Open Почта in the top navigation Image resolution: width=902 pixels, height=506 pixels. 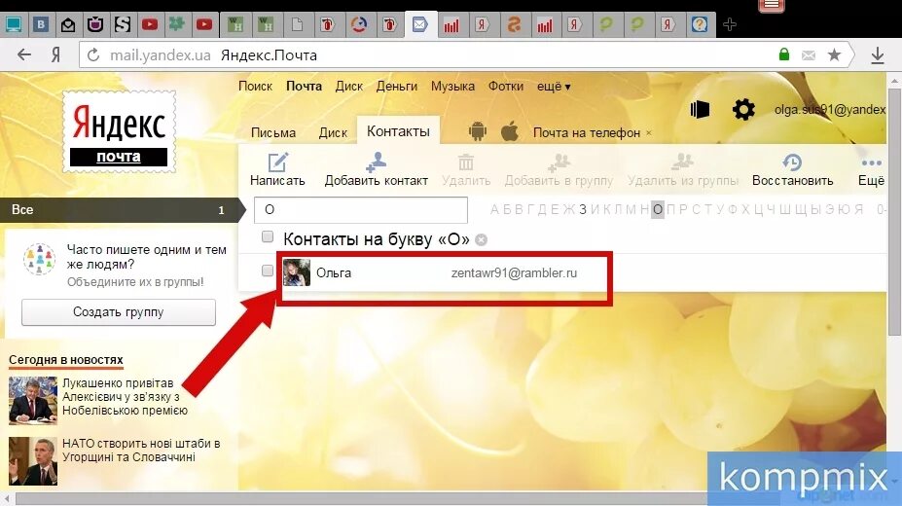click(x=304, y=87)
